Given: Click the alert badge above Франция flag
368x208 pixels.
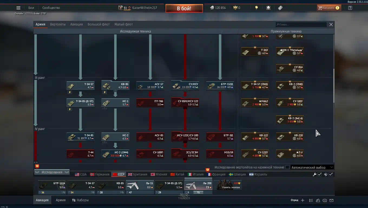Looking at the screenshot, I should pos(208,170).
